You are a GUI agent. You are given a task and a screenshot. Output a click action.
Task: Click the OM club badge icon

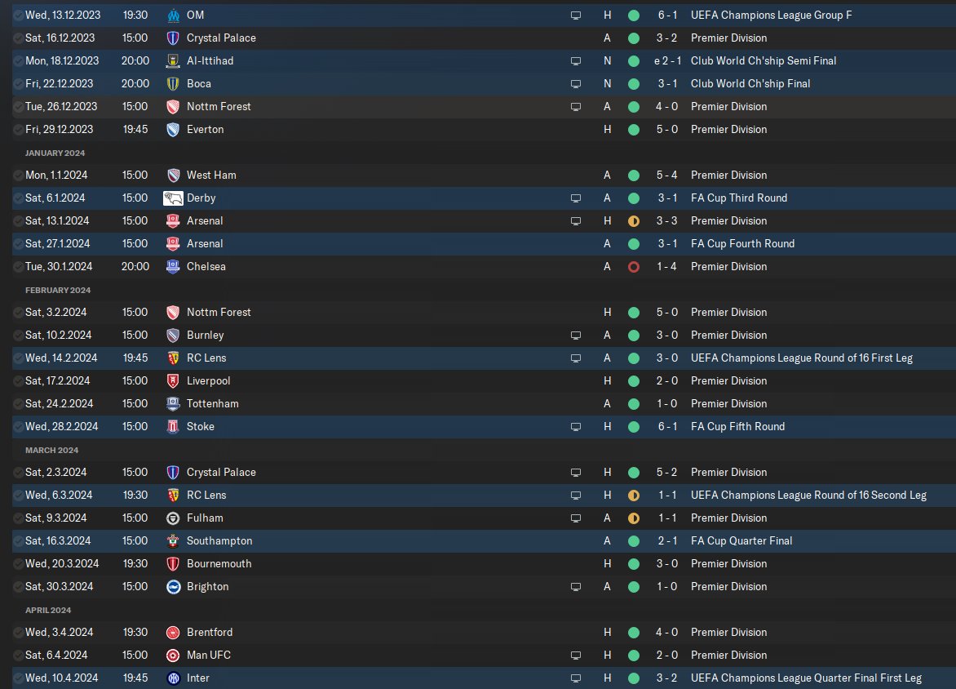pyautogui.click(x=173, y=16)
